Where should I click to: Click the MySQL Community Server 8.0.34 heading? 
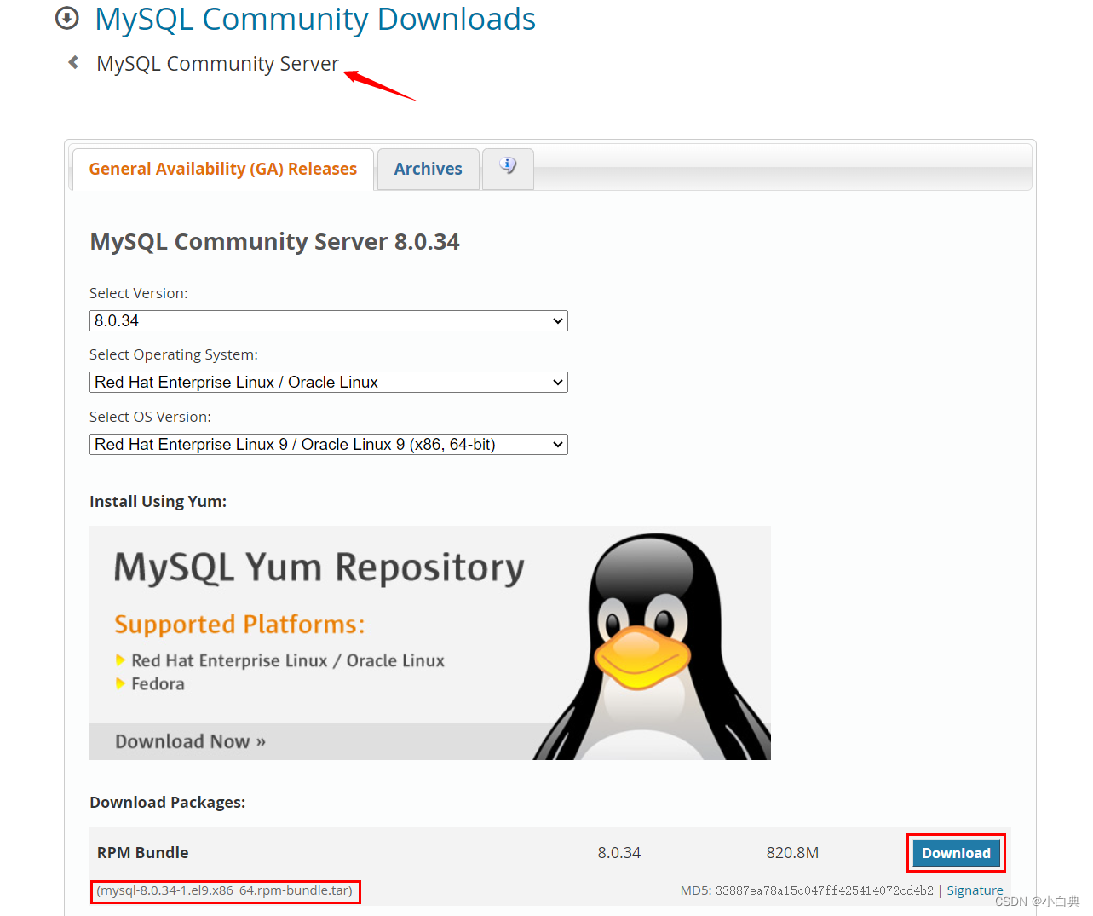(x=274, y=242)
